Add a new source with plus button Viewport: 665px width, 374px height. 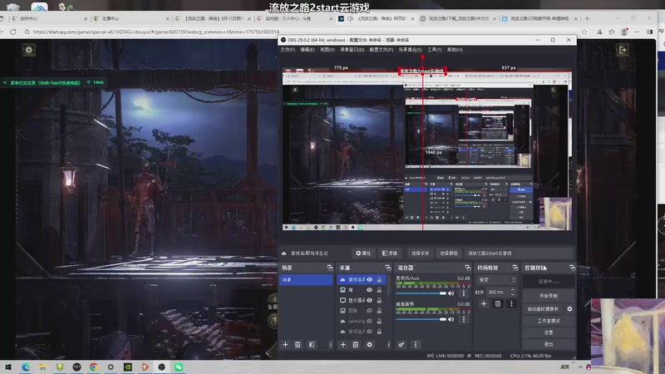point(343,345)
